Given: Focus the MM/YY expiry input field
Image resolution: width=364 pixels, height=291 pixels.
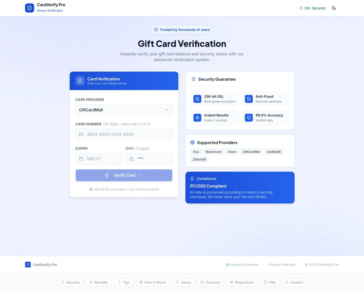Looking at the screenshot, I should point(99,159).
